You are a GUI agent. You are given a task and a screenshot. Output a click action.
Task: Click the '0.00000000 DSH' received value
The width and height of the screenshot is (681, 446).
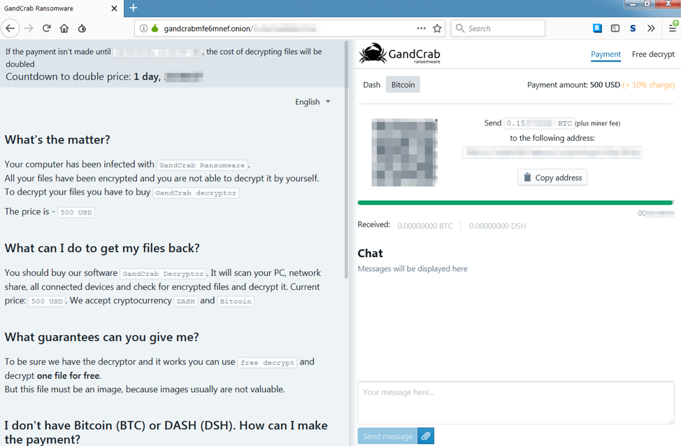[497, 226]
